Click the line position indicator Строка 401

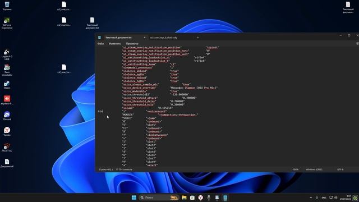(x=106, y=169)
